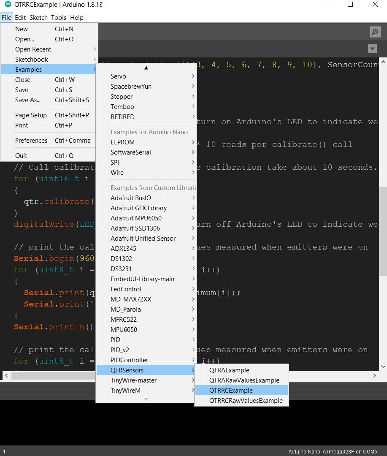The image size is (387, 456).
Task: Open the EmbedUI-Library-main examples entry
Action: [x=146, y=279]
